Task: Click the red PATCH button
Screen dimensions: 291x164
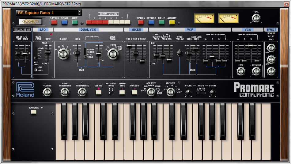Action: (54, 22)
